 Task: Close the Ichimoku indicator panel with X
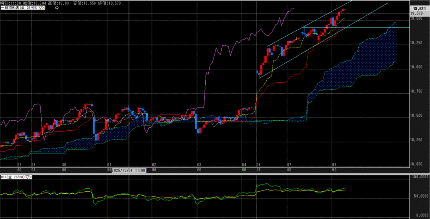tap(43, 8)
